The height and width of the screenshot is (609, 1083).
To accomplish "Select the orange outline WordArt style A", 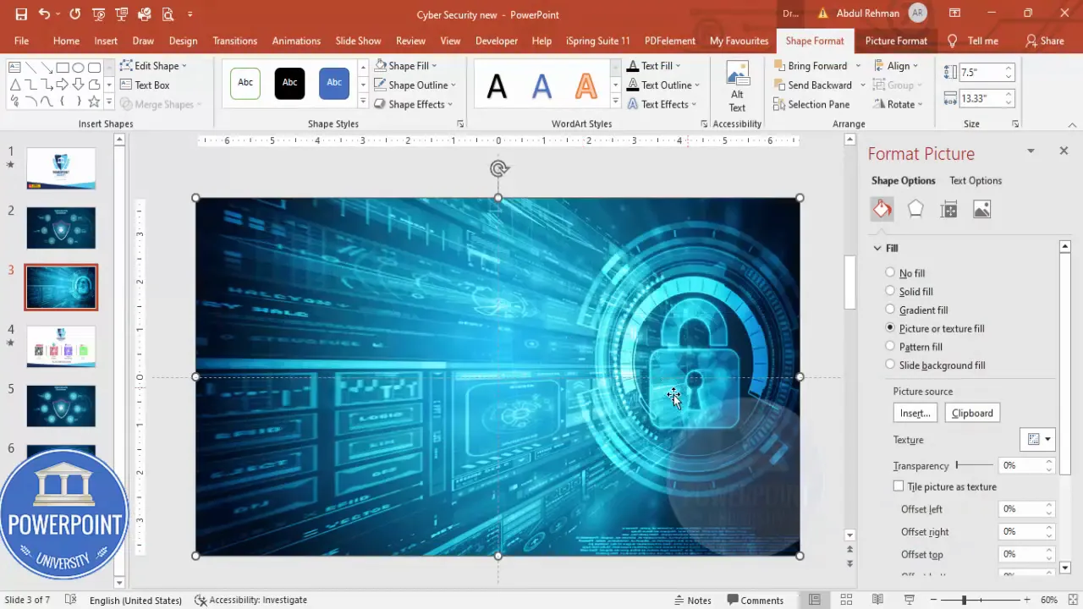I will 585,85.
